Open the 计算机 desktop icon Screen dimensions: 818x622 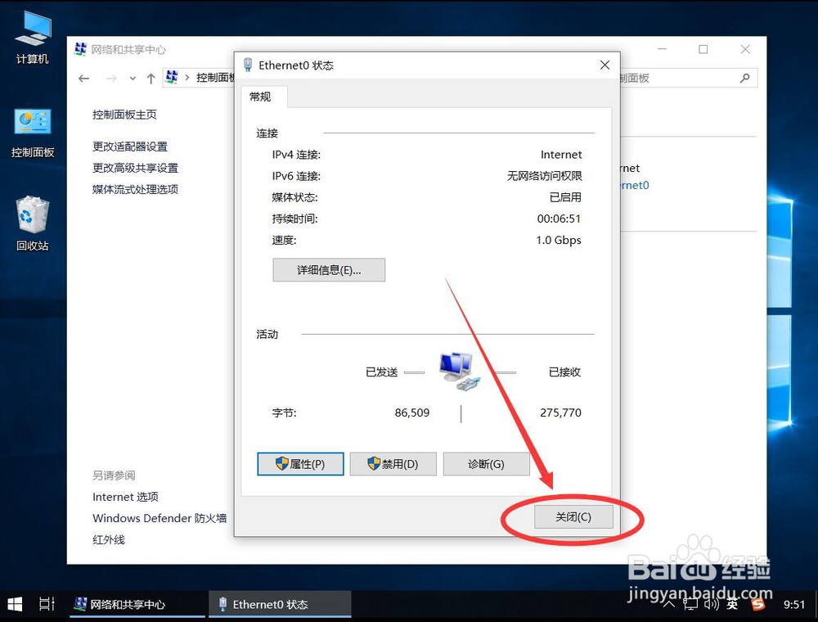[x=33, y=38]
